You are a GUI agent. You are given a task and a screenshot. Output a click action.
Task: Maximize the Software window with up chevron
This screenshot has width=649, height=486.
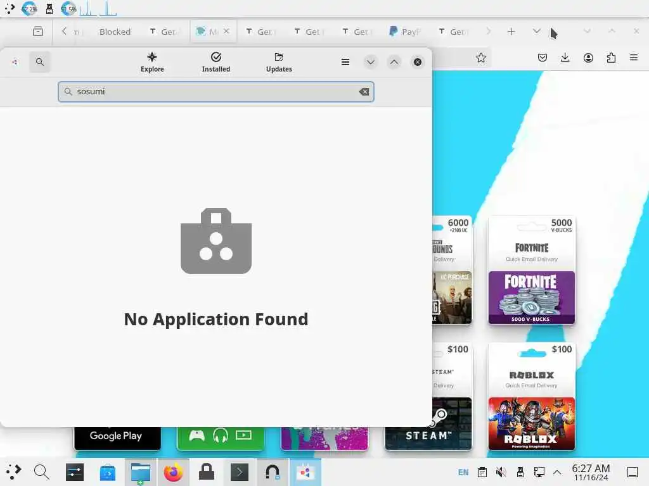coord(394,62)
